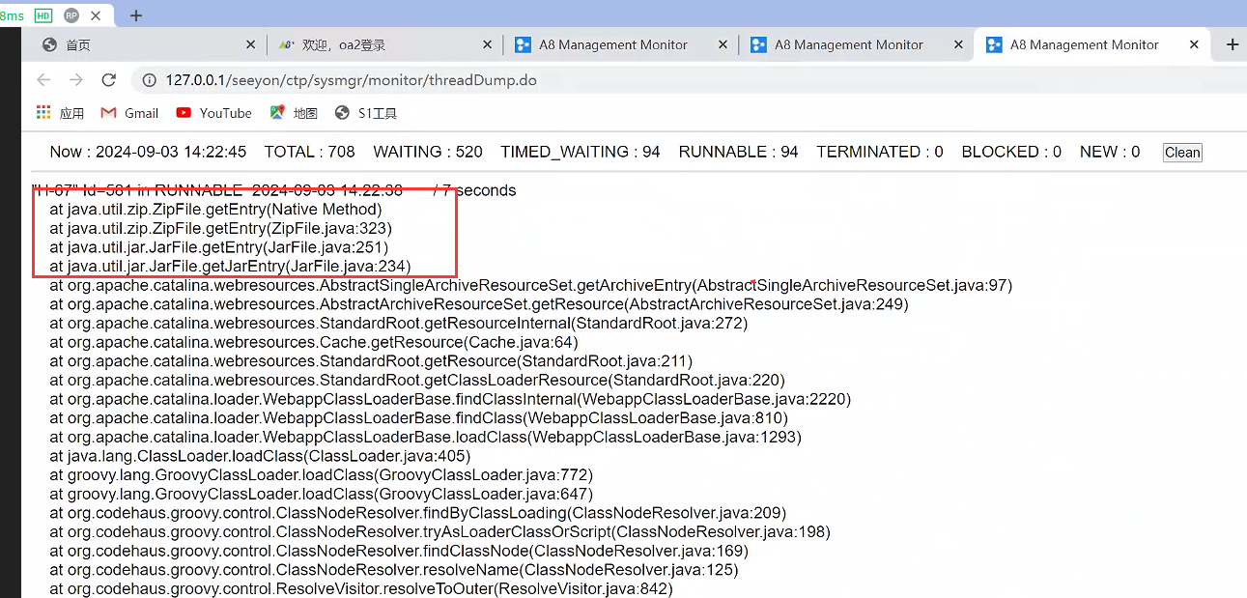Click the Clean button
The image size is (1247, 598).
[x=1182, y=153]
